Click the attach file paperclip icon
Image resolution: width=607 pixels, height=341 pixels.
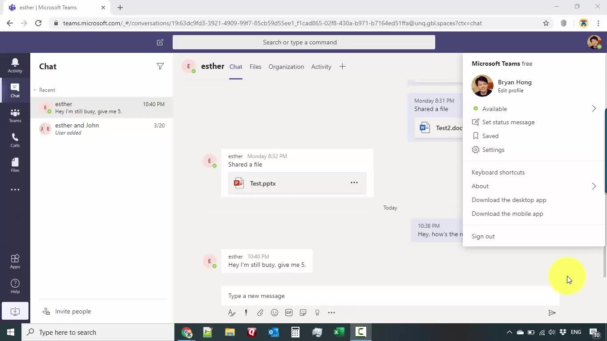260,313
